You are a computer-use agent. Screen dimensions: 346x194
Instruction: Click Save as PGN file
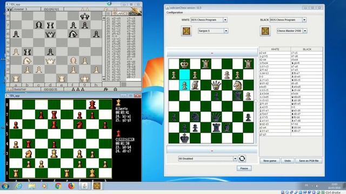[309, 161]
